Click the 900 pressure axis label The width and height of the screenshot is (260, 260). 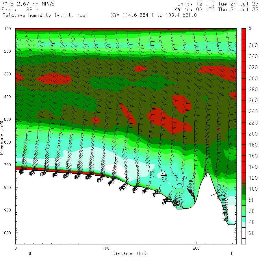pyautogui.click(x=8, y=210)
